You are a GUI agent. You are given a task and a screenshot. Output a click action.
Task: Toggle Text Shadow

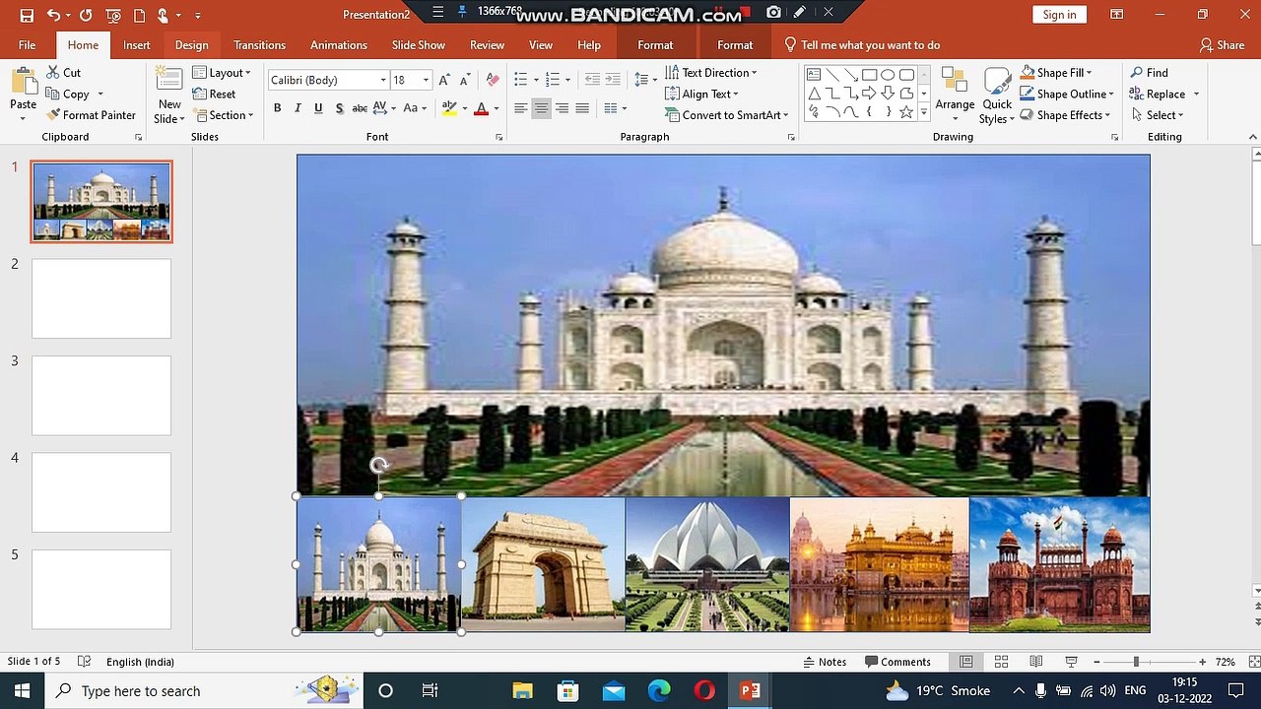click(x=339, y=108)
